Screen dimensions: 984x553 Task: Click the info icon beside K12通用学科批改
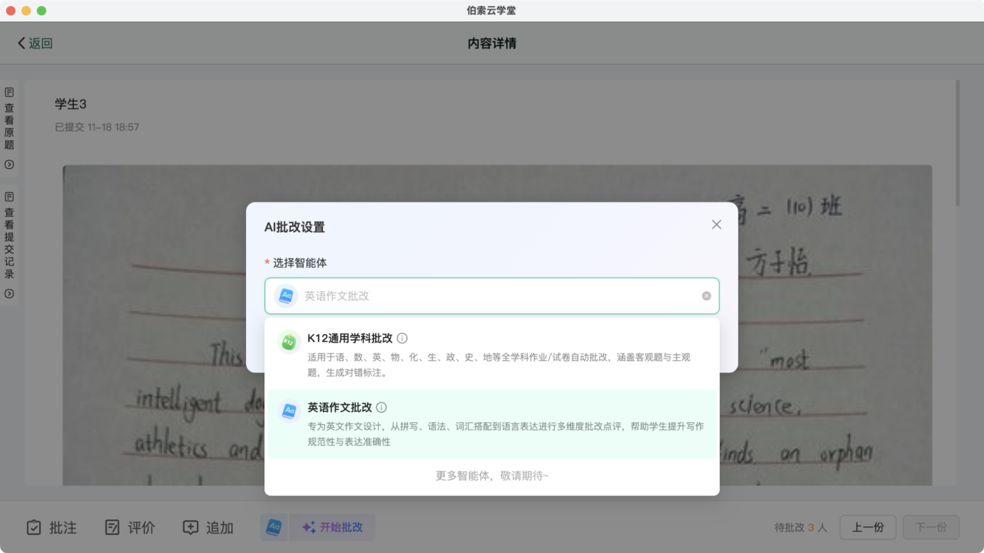point(402,338)
